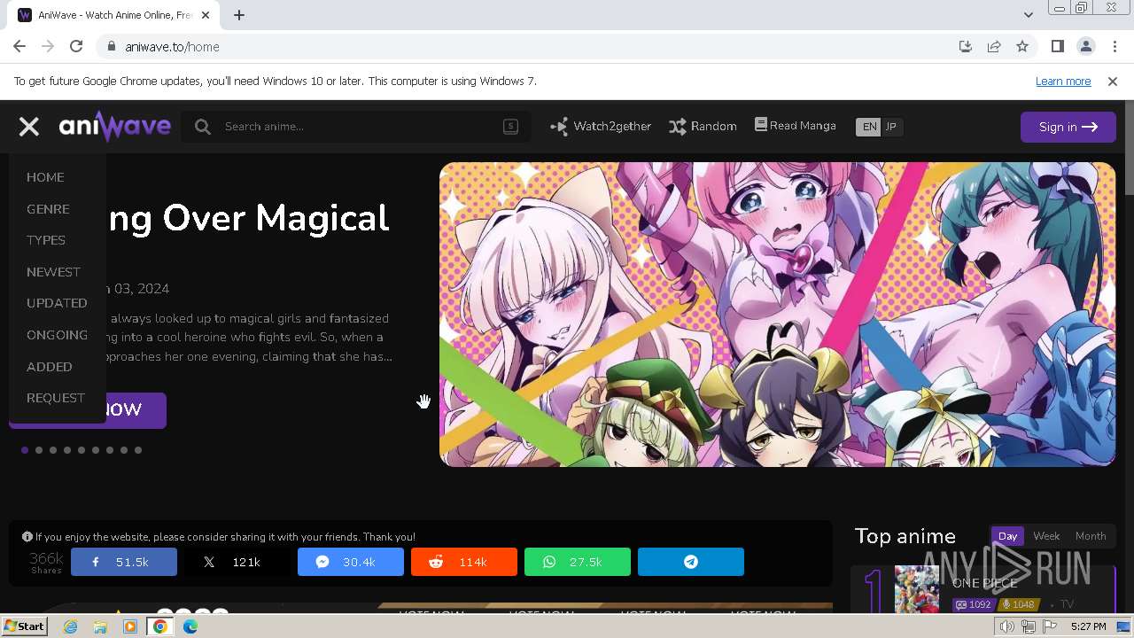Bookmark this tab with star icon
1134x638 pixels.
pyautogui.click(x=1022, y=47)
